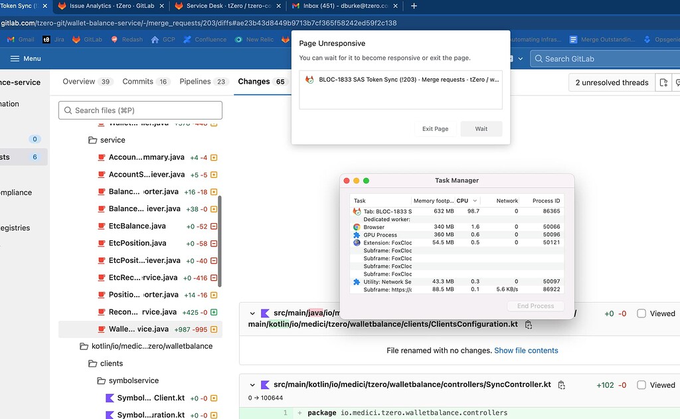Open the Opsgenie bookmark

[665, 39]
